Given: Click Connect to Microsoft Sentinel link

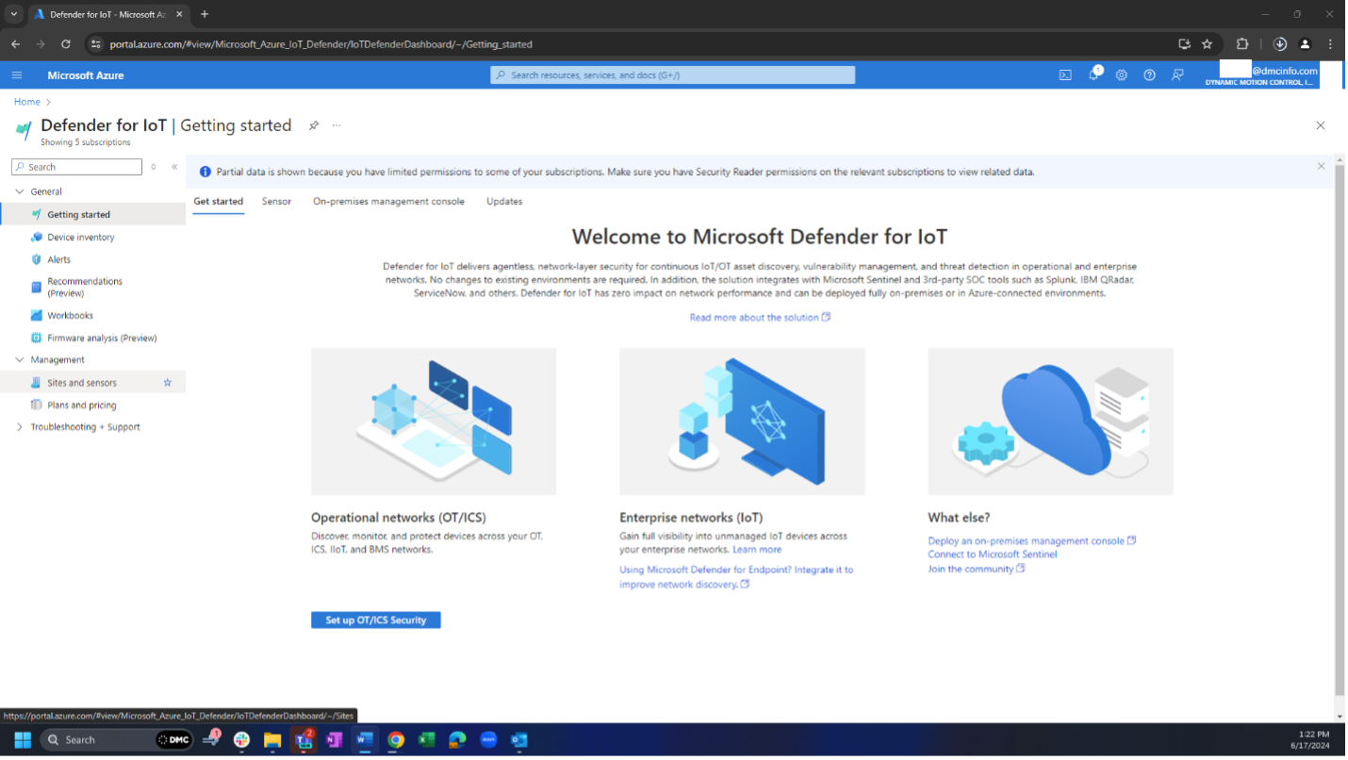Looking at the screenshot, I should tap(993, 554).
